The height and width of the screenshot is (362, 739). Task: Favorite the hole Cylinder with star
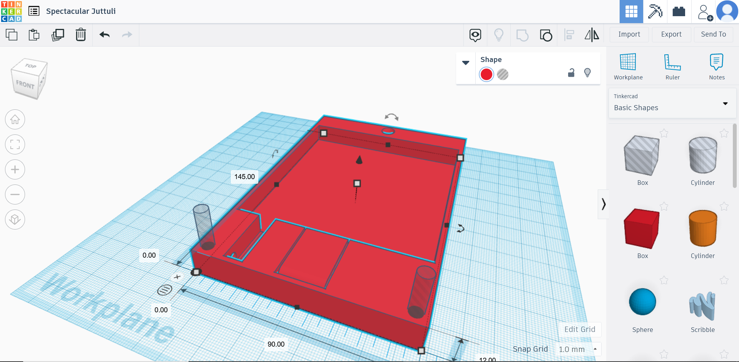point(724,133)
